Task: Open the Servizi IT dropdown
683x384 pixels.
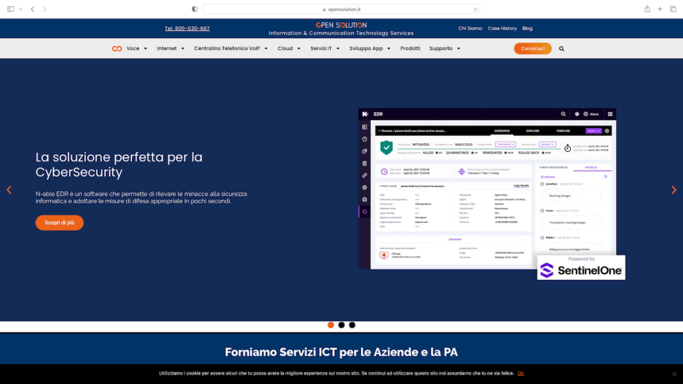Action: (325, 49)
